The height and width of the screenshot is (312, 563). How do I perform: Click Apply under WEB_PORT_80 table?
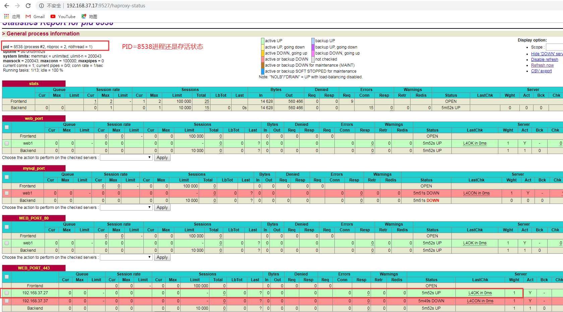(162, 257)
